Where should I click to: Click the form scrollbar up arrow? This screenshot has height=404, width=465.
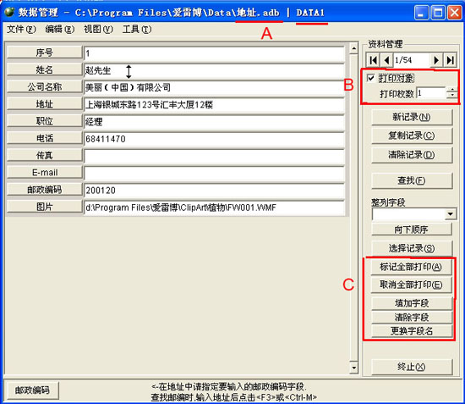353,48
